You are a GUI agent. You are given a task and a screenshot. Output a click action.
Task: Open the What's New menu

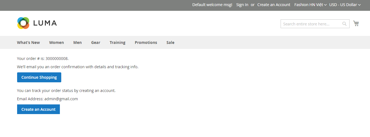pyautogui.click(x=28, y=43)
